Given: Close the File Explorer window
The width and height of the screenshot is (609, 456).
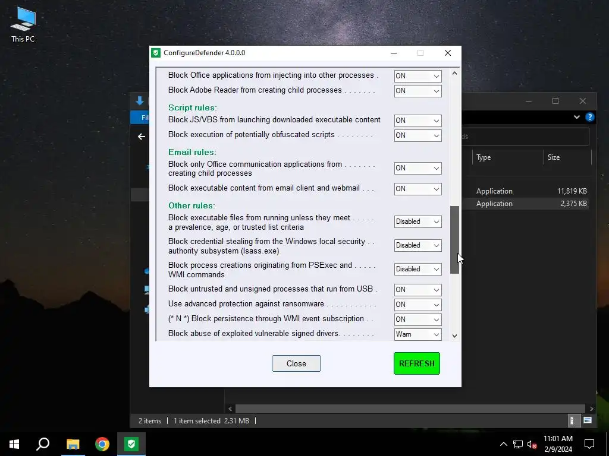Looking at the screenshot, I should 583,101.
